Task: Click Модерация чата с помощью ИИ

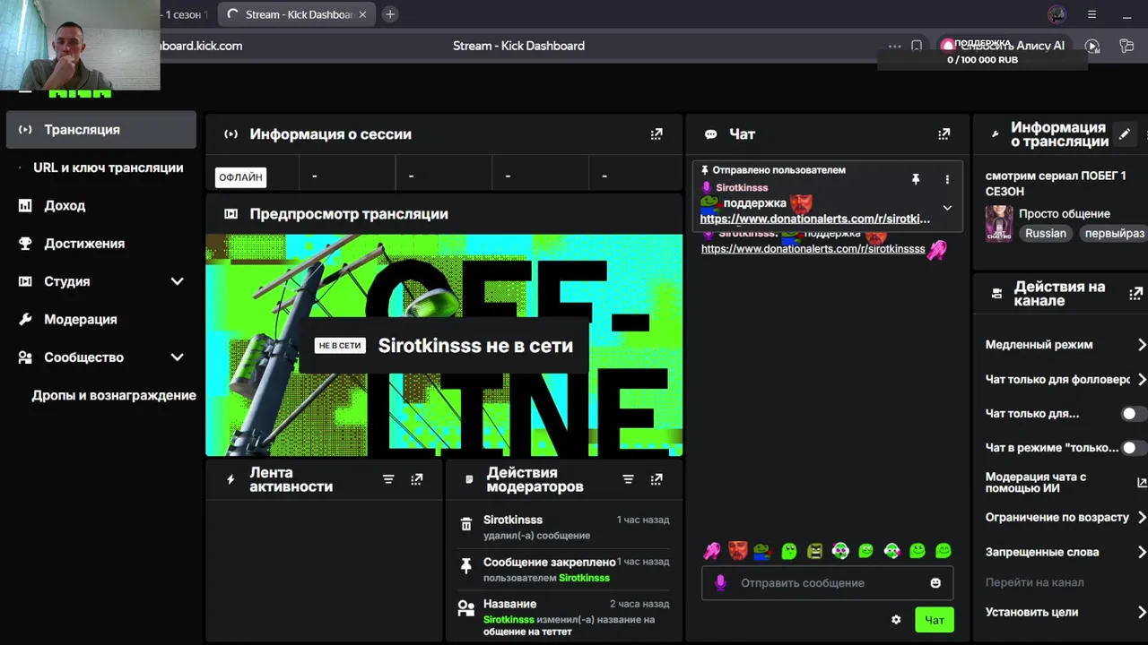Action: 1036,482
